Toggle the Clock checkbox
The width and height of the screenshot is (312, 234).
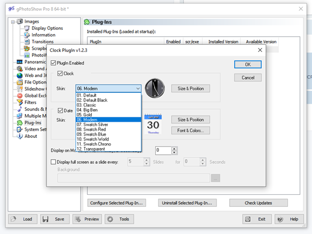point(60,74)
